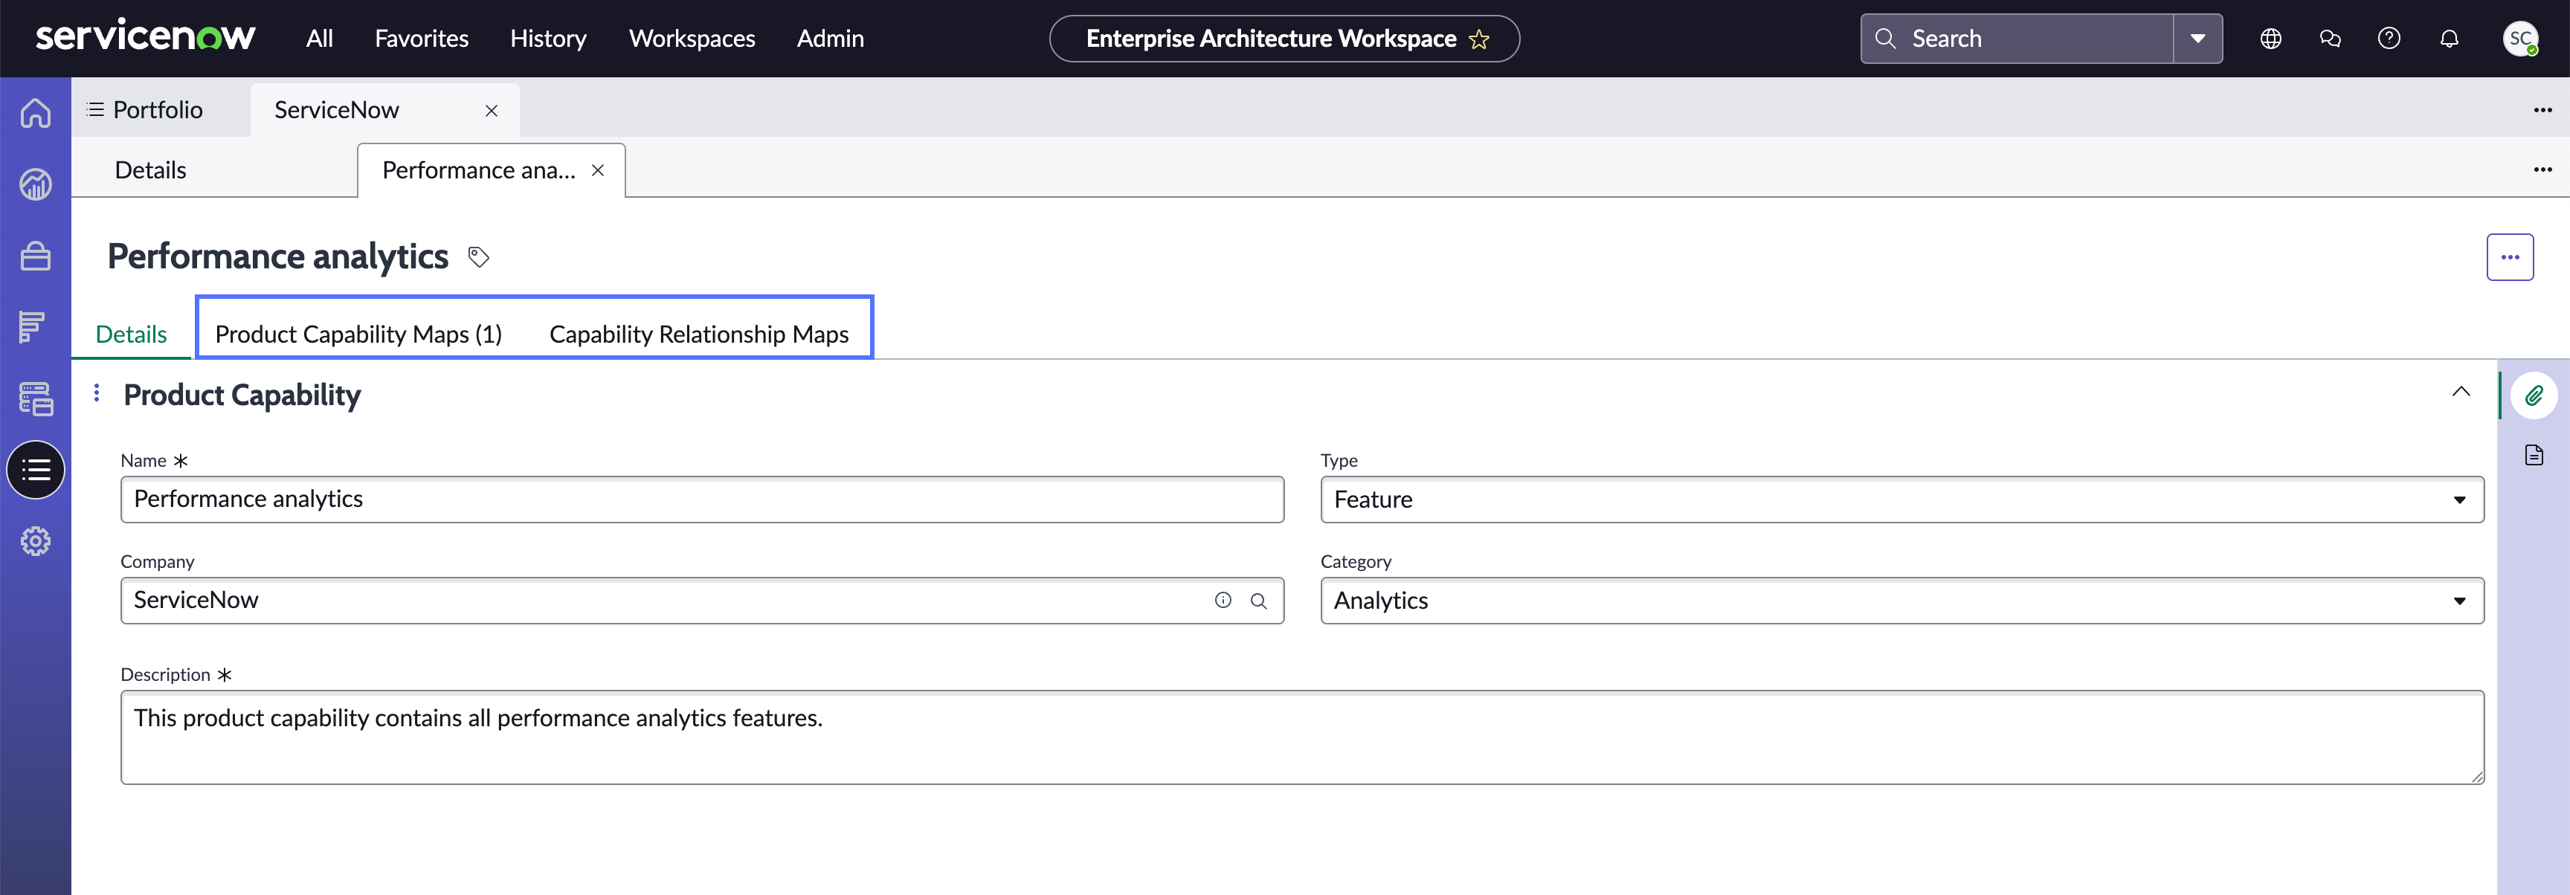This screenshot has width=2570, height=895.
Task: Open the Favorites menu
Action: click(421, 39)
